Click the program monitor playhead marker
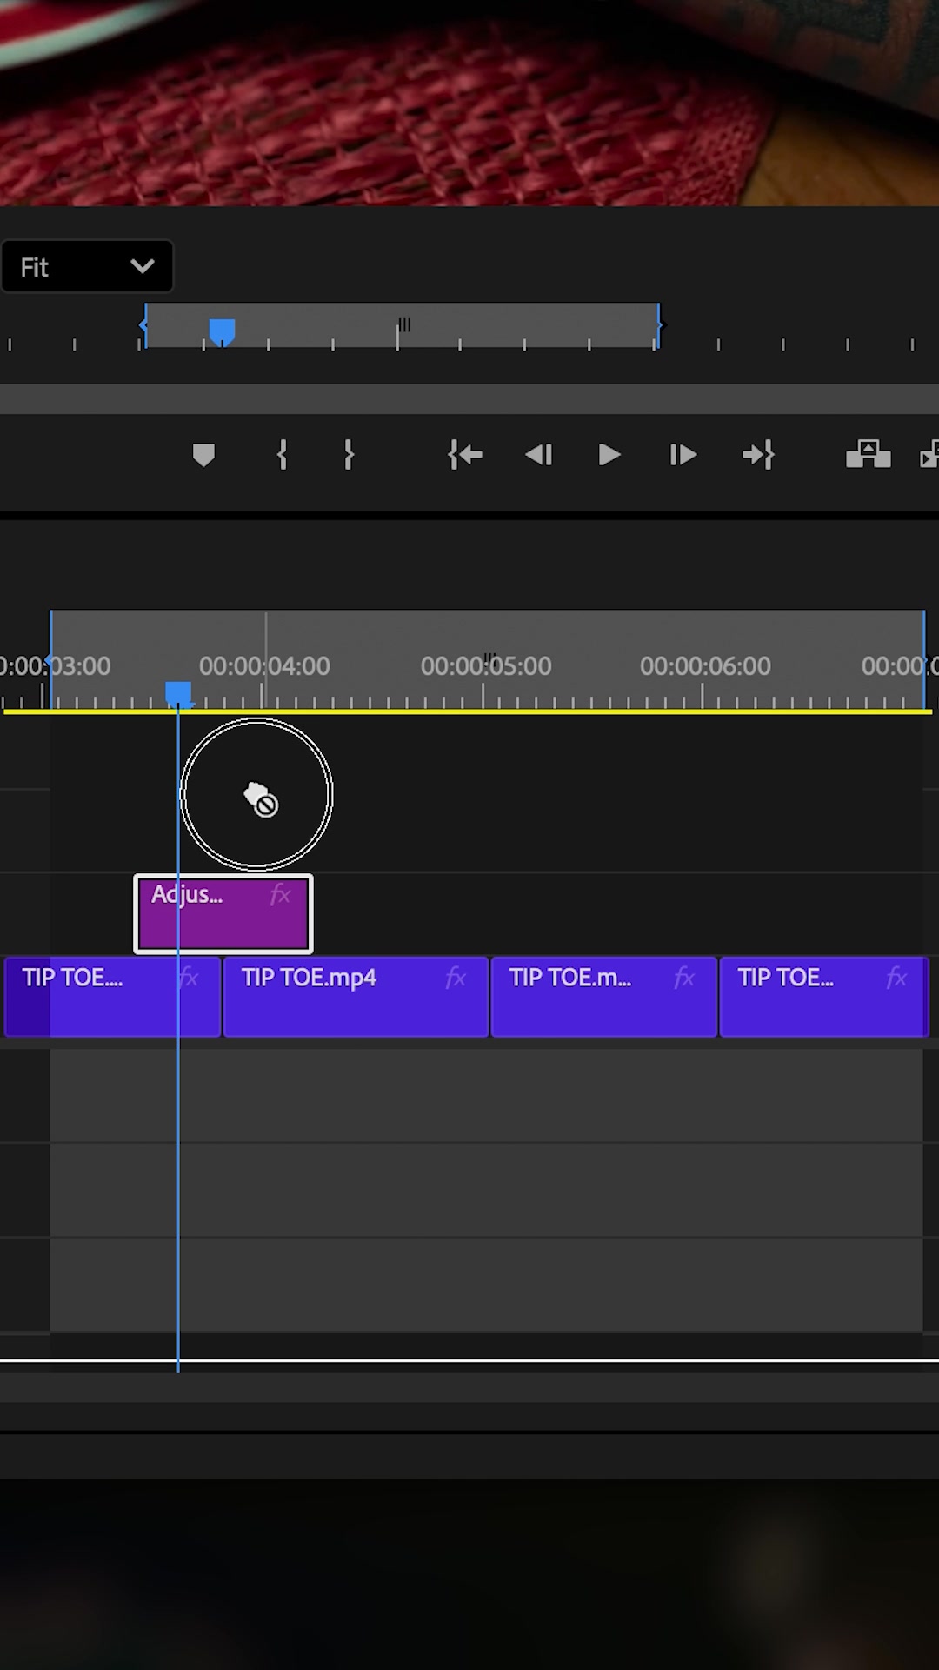 pos(223,332)
